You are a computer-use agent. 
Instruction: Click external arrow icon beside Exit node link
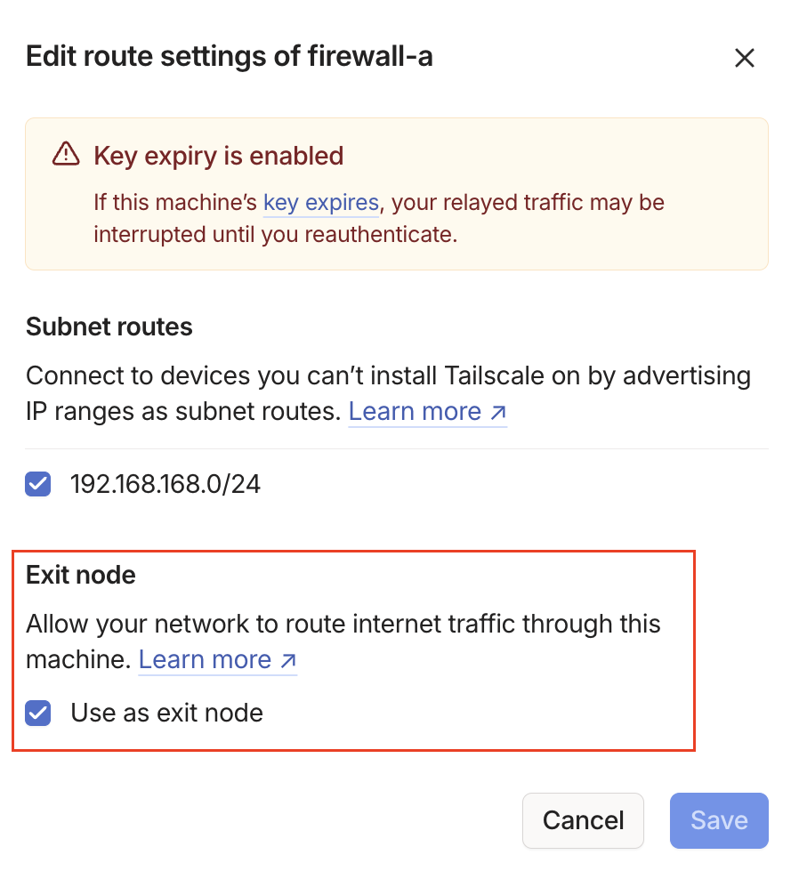click(x=287, y=660)
